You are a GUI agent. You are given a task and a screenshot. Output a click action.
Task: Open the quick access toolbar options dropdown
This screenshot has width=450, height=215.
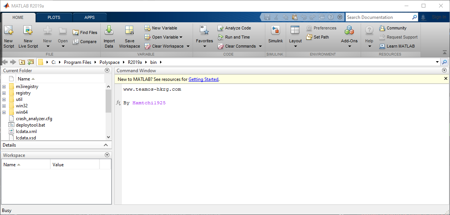coord(340,17)
